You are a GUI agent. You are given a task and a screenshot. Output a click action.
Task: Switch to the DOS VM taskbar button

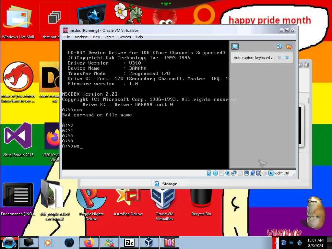[x=169, y=243]
